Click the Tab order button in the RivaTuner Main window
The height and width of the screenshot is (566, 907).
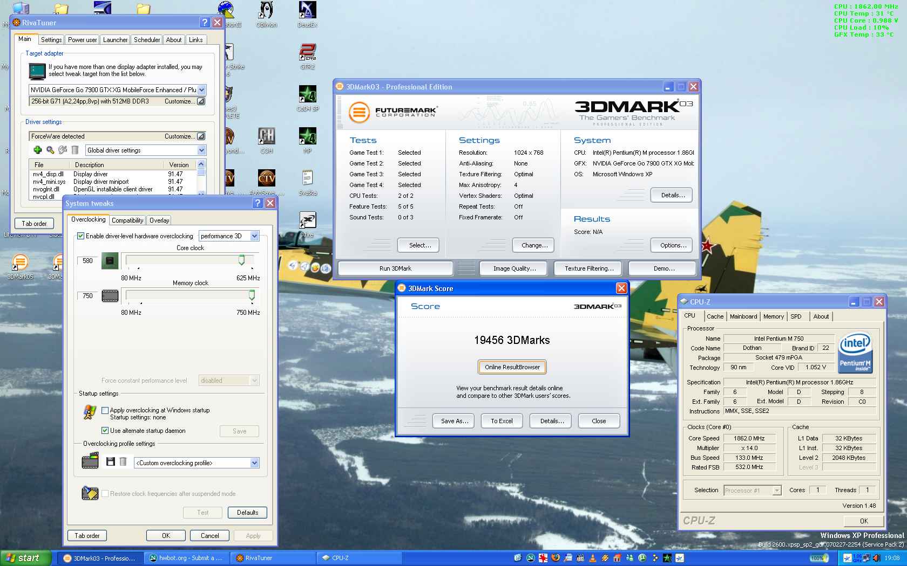point(34,223)
